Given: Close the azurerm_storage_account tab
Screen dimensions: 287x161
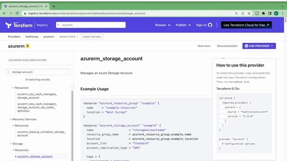Looking at the screenshot, I should (46, 6).
